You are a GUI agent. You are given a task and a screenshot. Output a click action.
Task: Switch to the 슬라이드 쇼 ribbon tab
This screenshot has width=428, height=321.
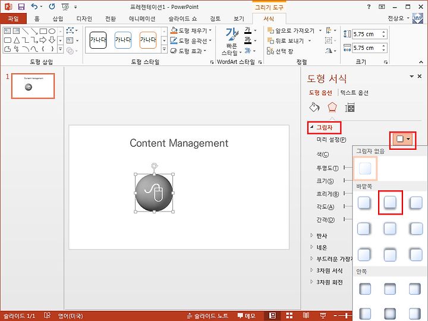(182, 18)
